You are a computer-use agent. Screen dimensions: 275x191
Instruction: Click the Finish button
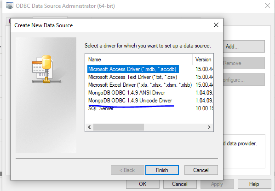162,170
